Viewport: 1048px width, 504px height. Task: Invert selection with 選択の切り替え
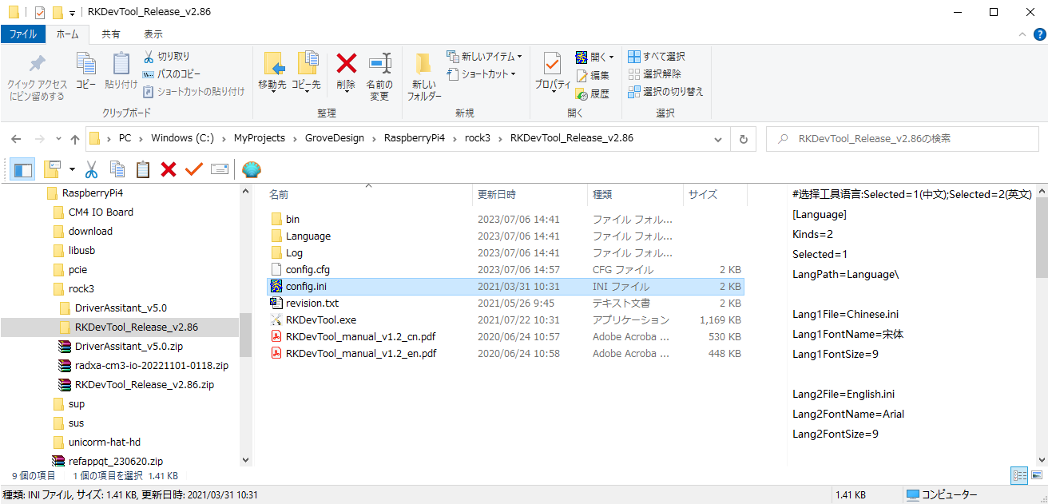pyautogui.click(x=665, y=92)
